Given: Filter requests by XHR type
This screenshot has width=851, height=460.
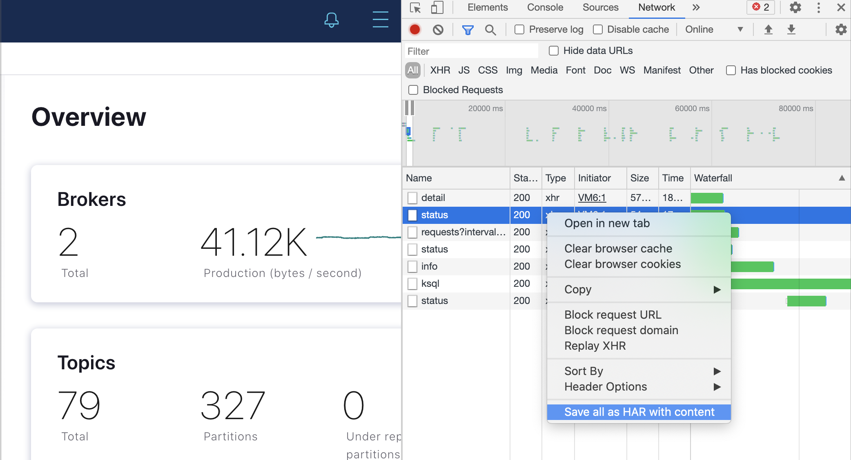Looking at the screenshot, I should point(440,70).
